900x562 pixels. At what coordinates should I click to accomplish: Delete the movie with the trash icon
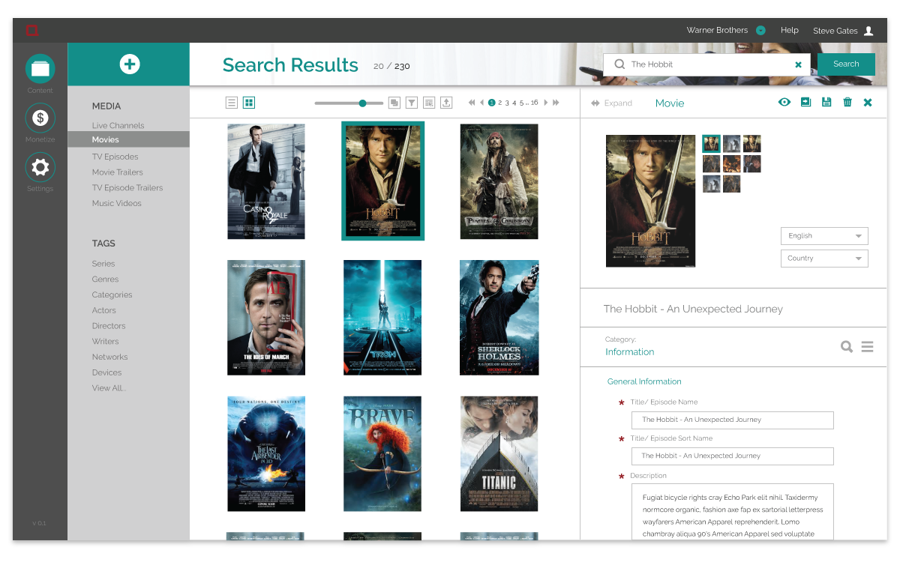847,102
